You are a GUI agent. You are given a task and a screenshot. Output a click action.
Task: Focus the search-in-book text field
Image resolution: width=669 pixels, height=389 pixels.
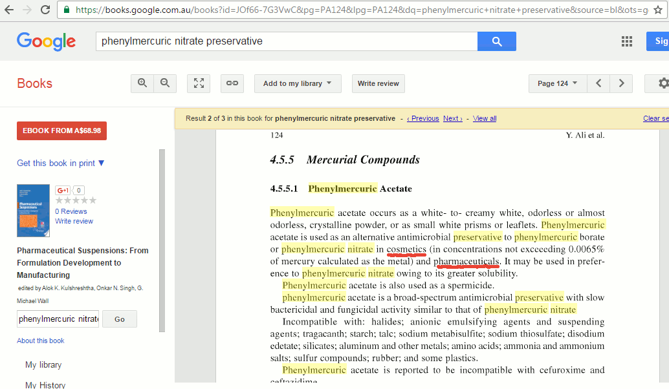click(58, 319)
